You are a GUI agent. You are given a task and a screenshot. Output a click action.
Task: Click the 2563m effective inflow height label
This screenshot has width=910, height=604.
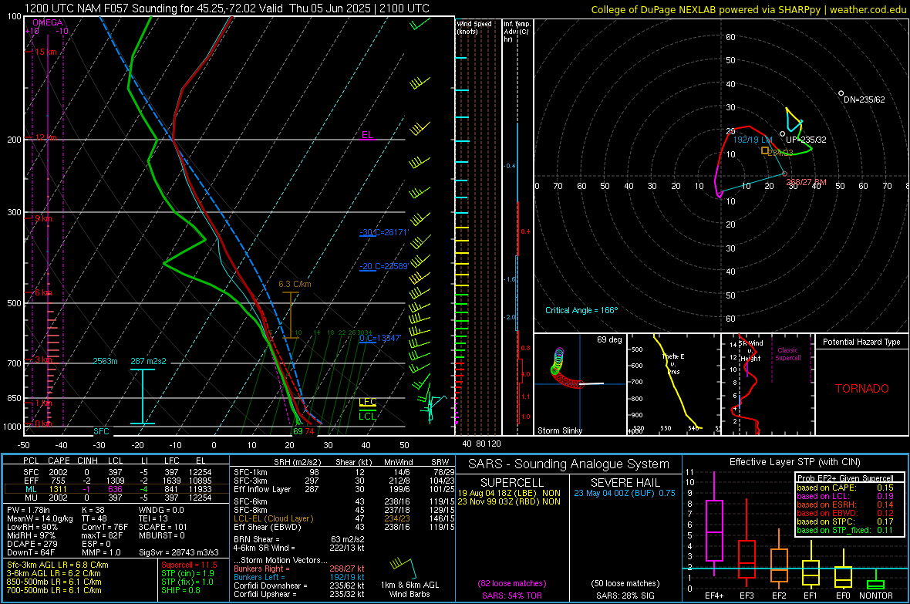[105, 361]
